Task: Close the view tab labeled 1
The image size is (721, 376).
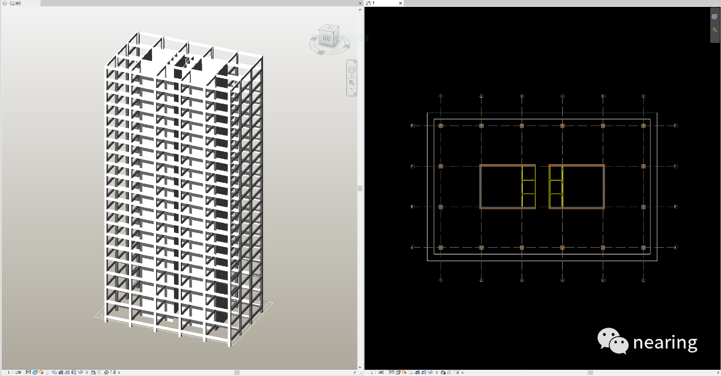Action: coord(400,3)
